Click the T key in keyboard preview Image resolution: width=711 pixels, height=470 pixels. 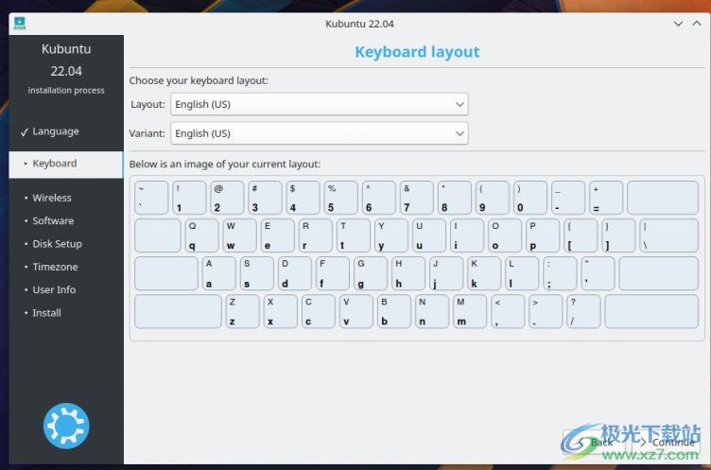[x=354, y=235]
